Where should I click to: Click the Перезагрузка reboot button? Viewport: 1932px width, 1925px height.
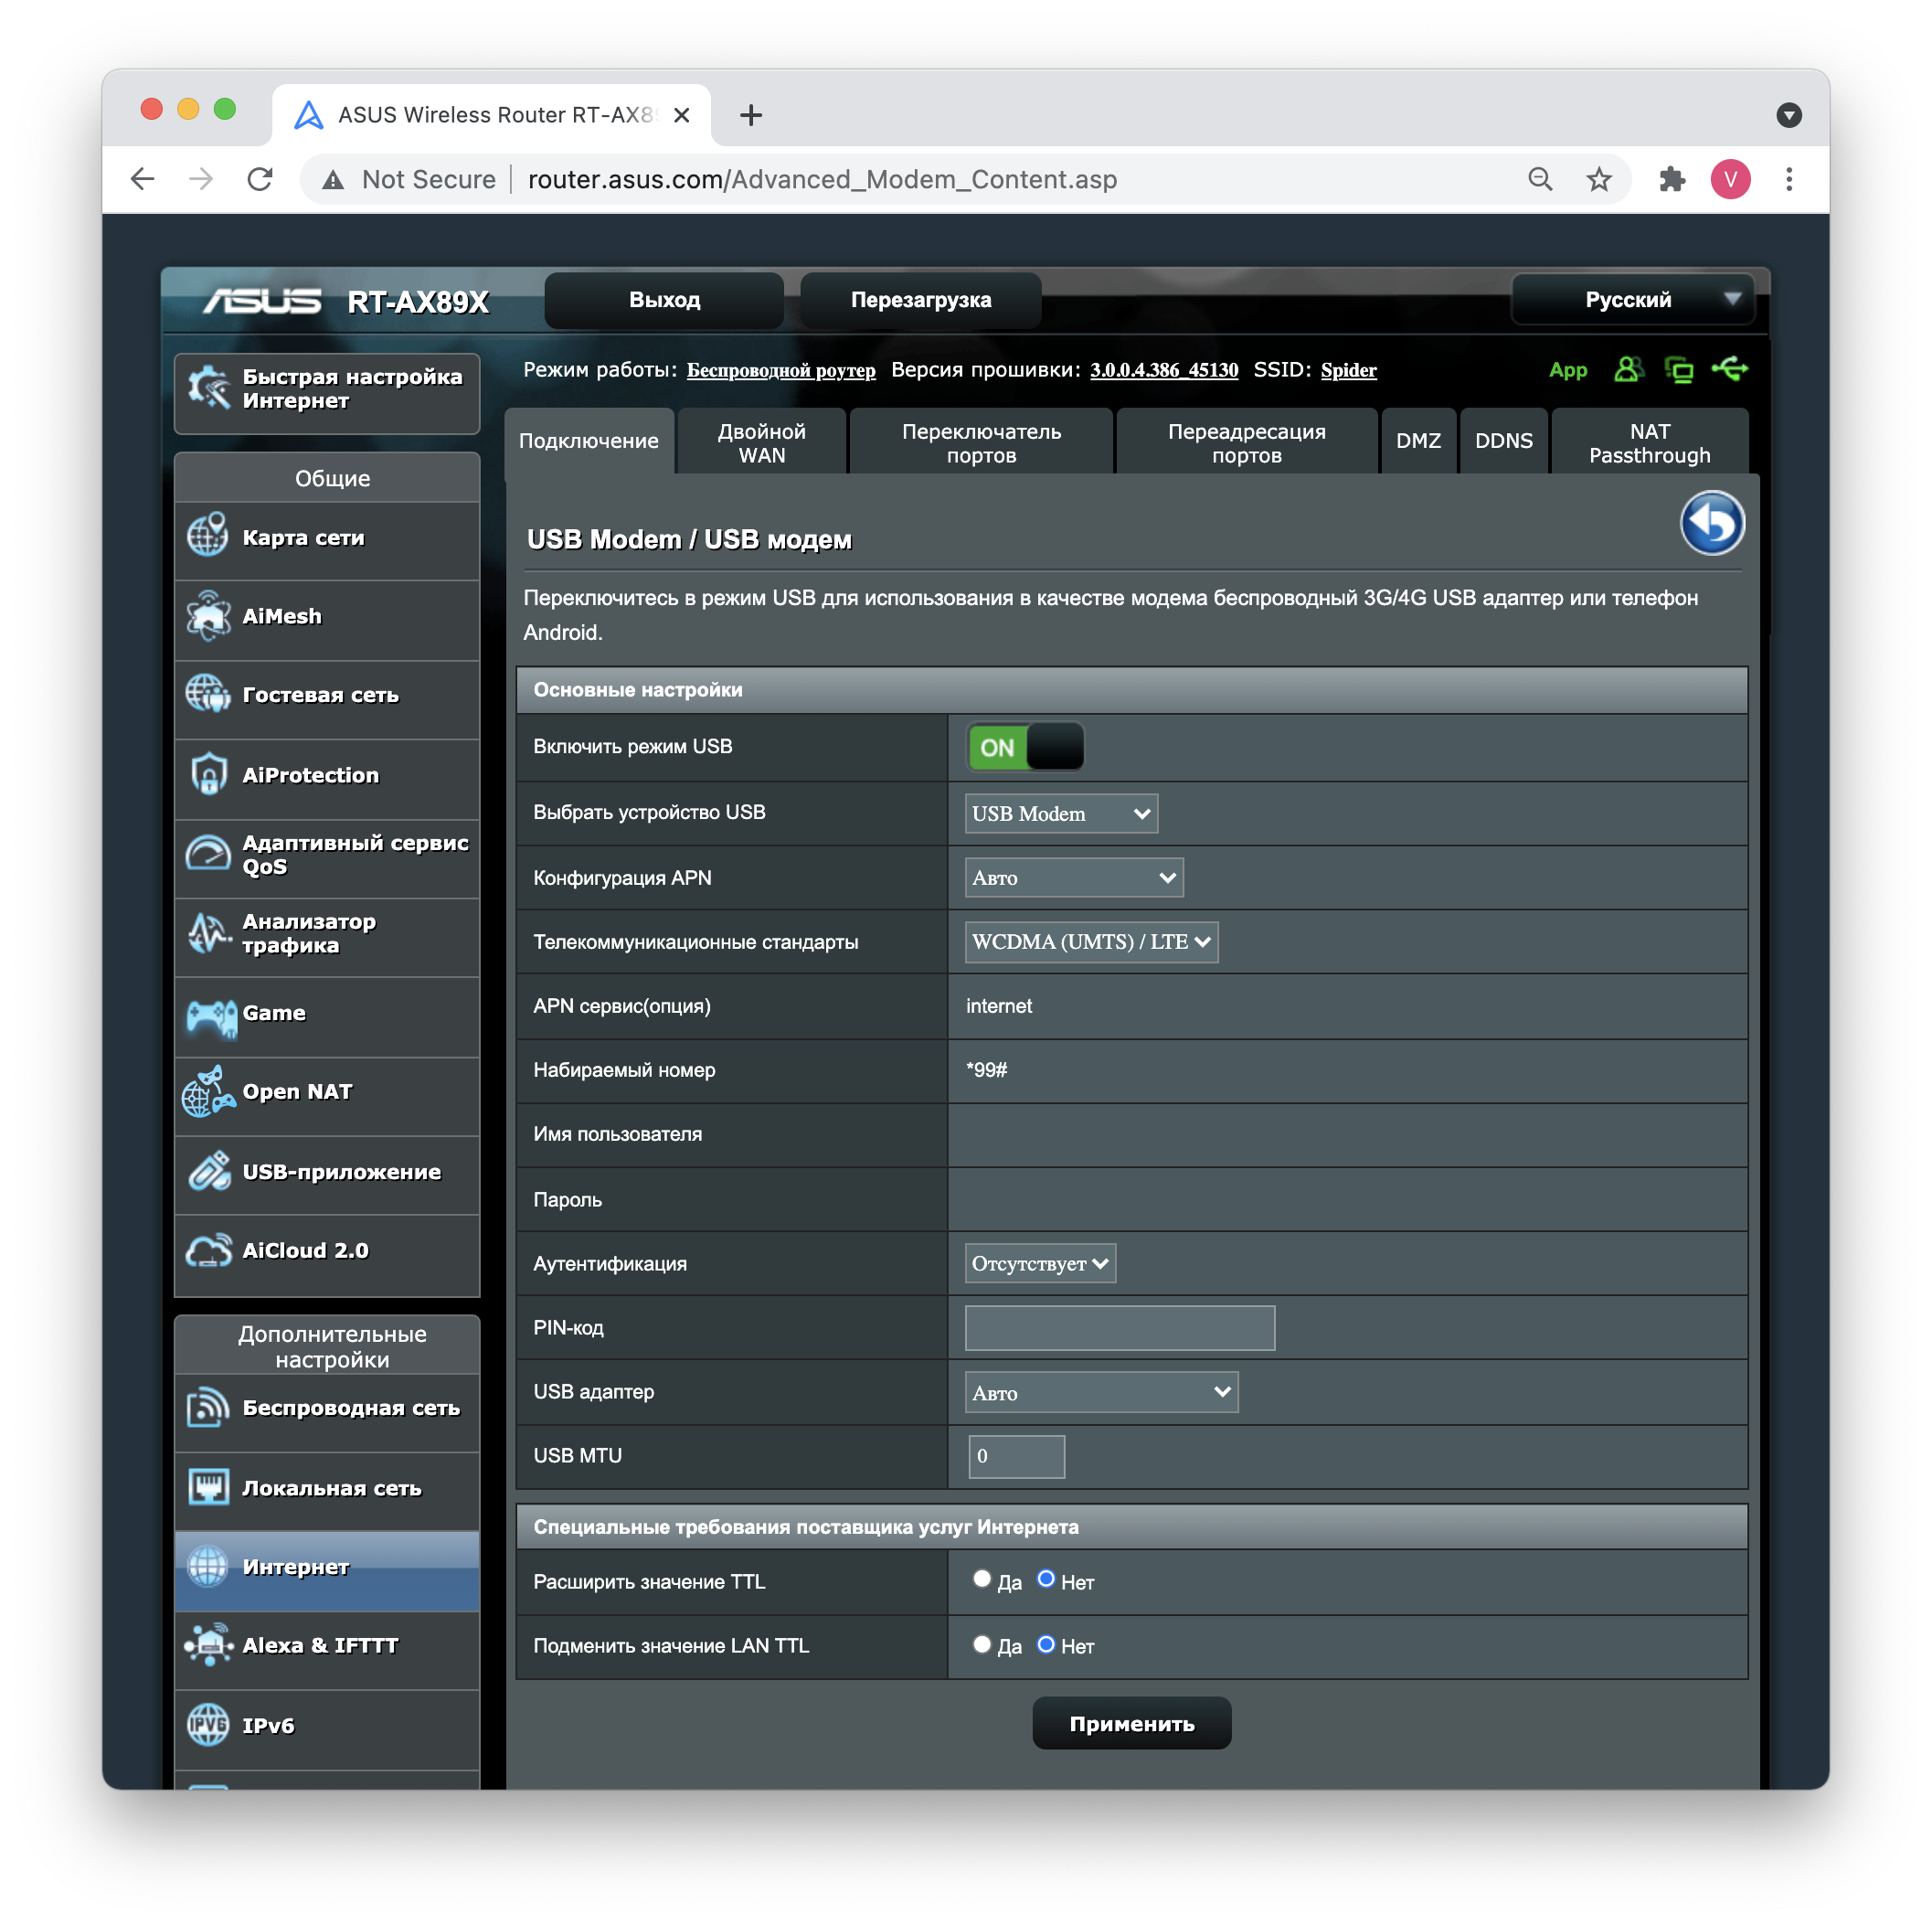[921, 300]
